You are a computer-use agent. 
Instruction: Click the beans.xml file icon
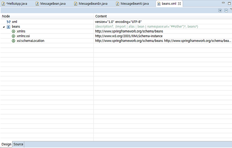159,4
